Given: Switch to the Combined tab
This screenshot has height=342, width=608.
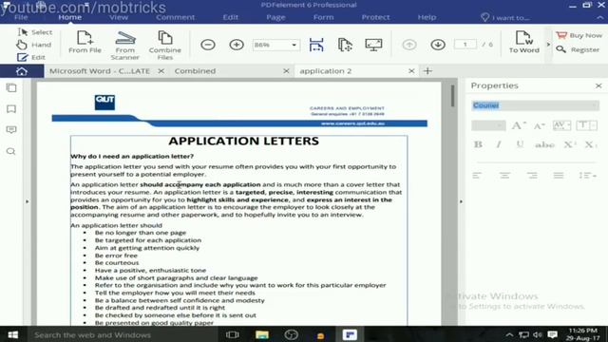Looking at the screenshot, I should coord(195,71).
